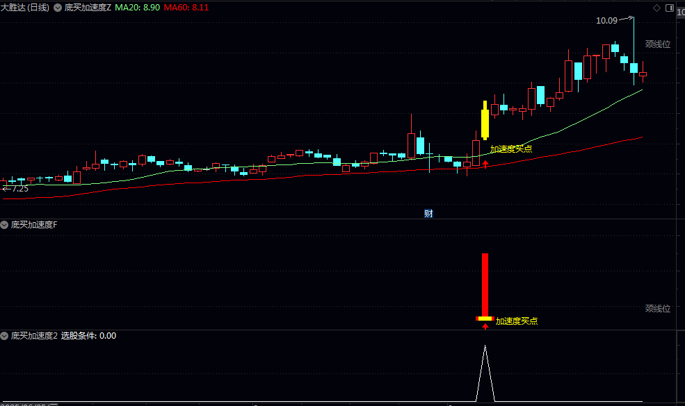Click the diamond marker icon at top right
Viewport: 685px width, 406px height.
coord(656,8)
